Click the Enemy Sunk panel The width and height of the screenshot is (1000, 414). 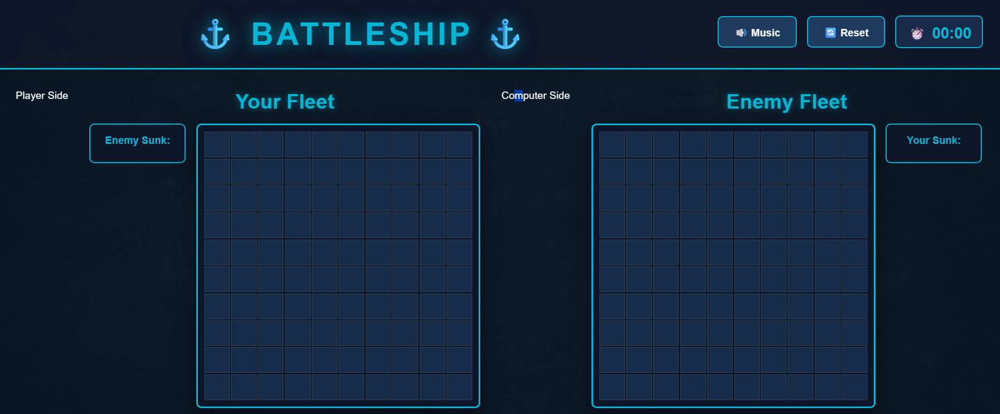137,143
